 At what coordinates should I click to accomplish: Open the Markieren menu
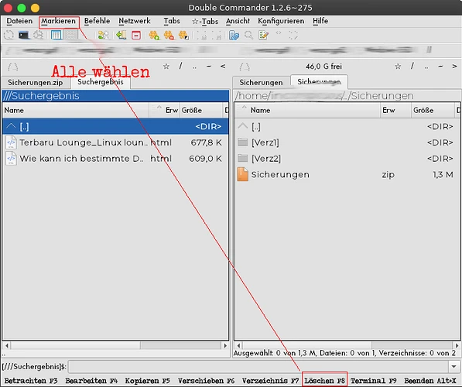click(58, 21)
